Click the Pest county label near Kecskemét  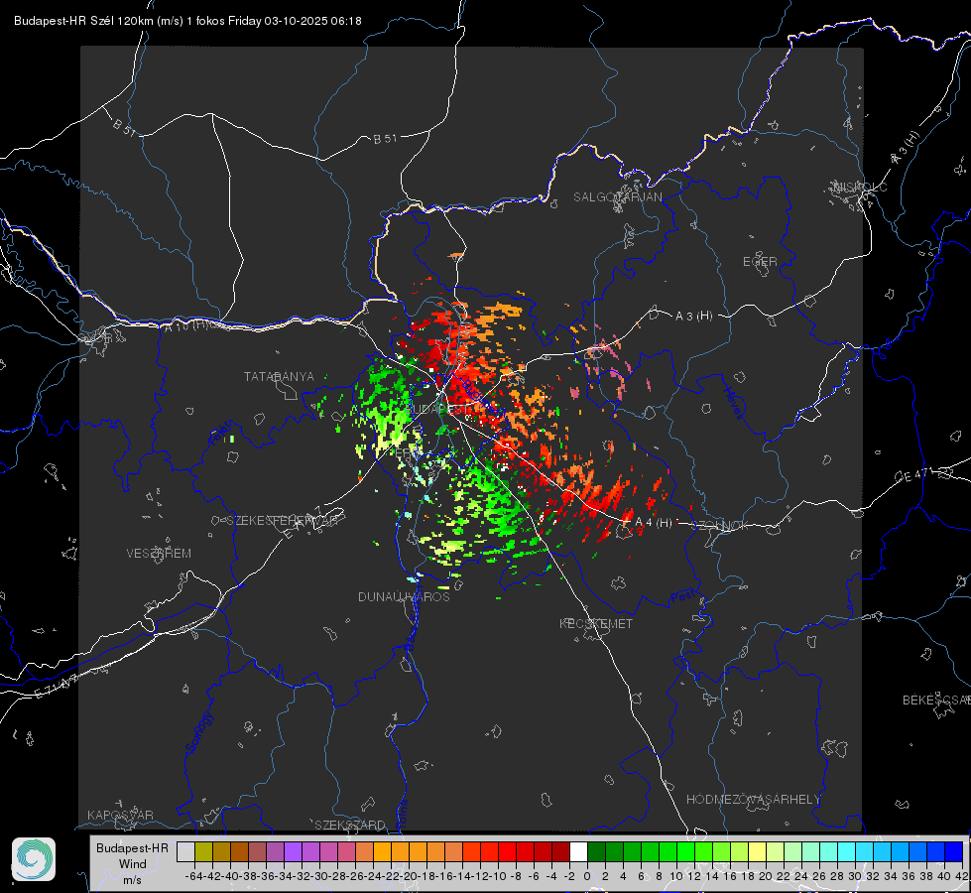point(683,596)
